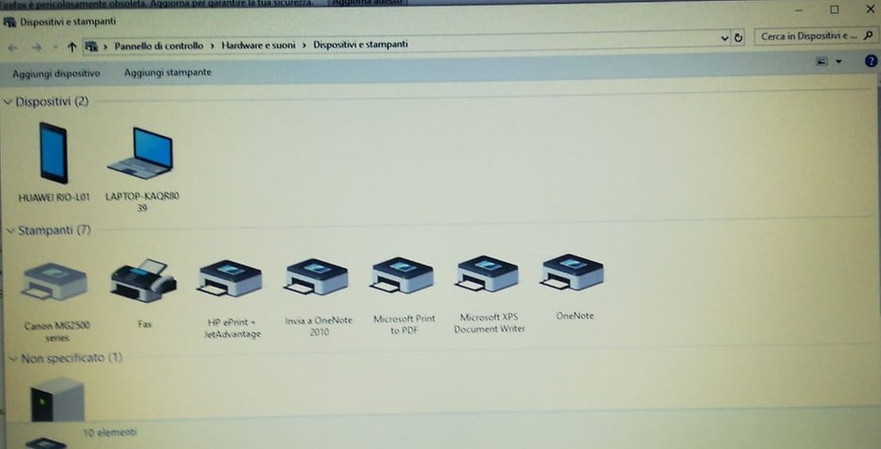
Task: Click the Stampanti (7) header text
Action: pos(54,231)
